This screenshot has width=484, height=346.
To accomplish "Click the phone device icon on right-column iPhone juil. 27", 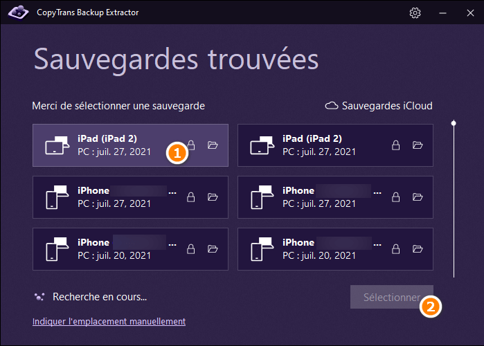I will 262,197.
